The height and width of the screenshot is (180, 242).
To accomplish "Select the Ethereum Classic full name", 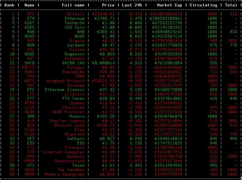I will point(65,90).
